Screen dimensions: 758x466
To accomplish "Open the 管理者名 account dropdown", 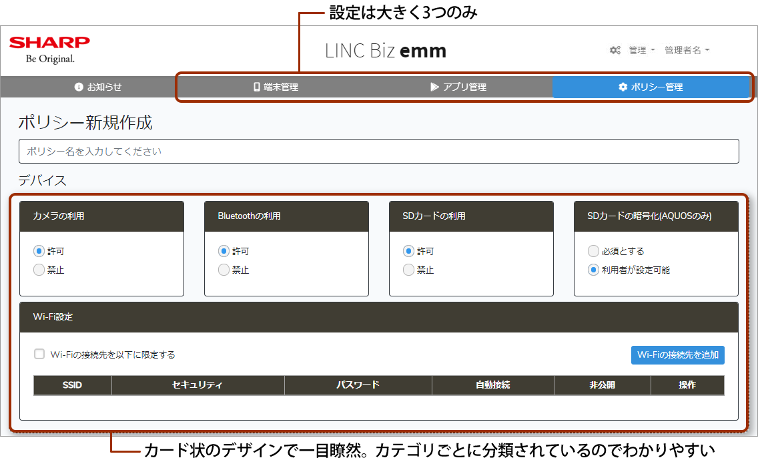I will (687, 50).
